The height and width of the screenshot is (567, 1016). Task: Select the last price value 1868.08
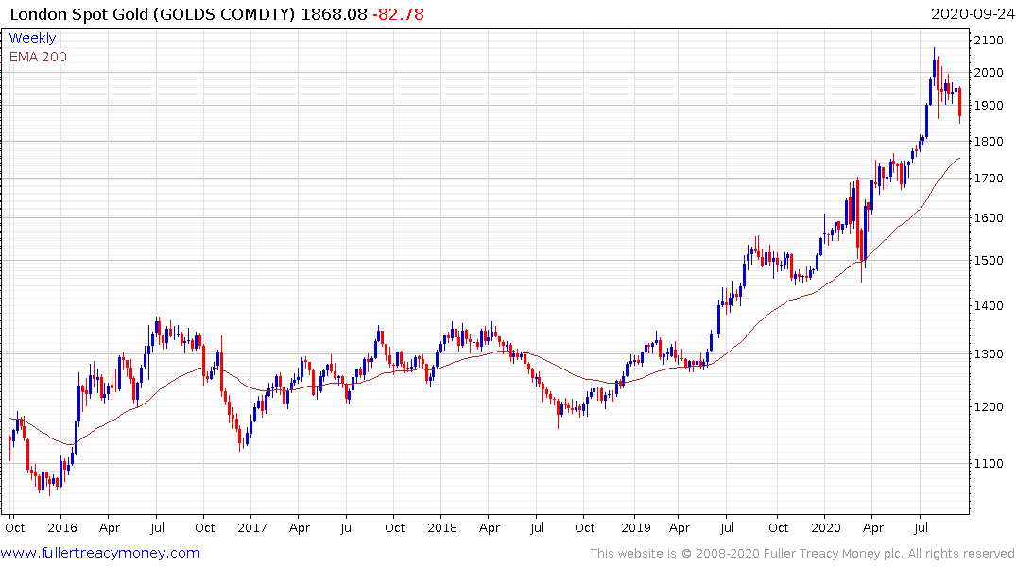[x=334, y=14]
